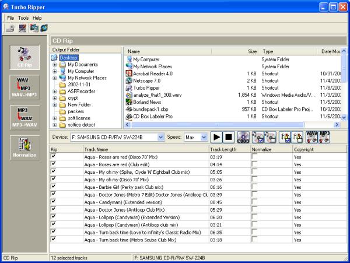Click the globe web toolbar icon
This screenshot has width=350, height=263.
point(44,28)
